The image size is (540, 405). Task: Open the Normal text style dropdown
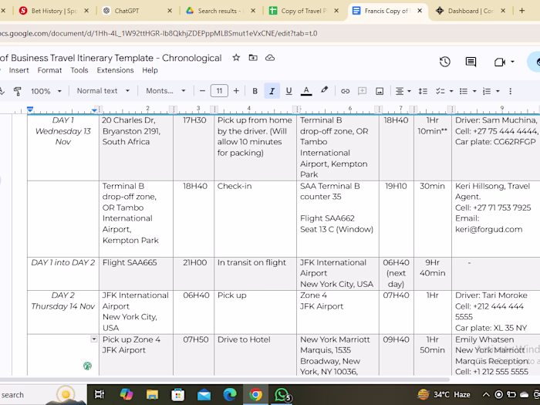click(103, 91)
